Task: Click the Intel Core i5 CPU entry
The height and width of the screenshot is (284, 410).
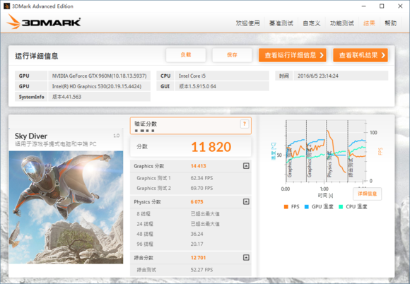Action: (222, 76)
